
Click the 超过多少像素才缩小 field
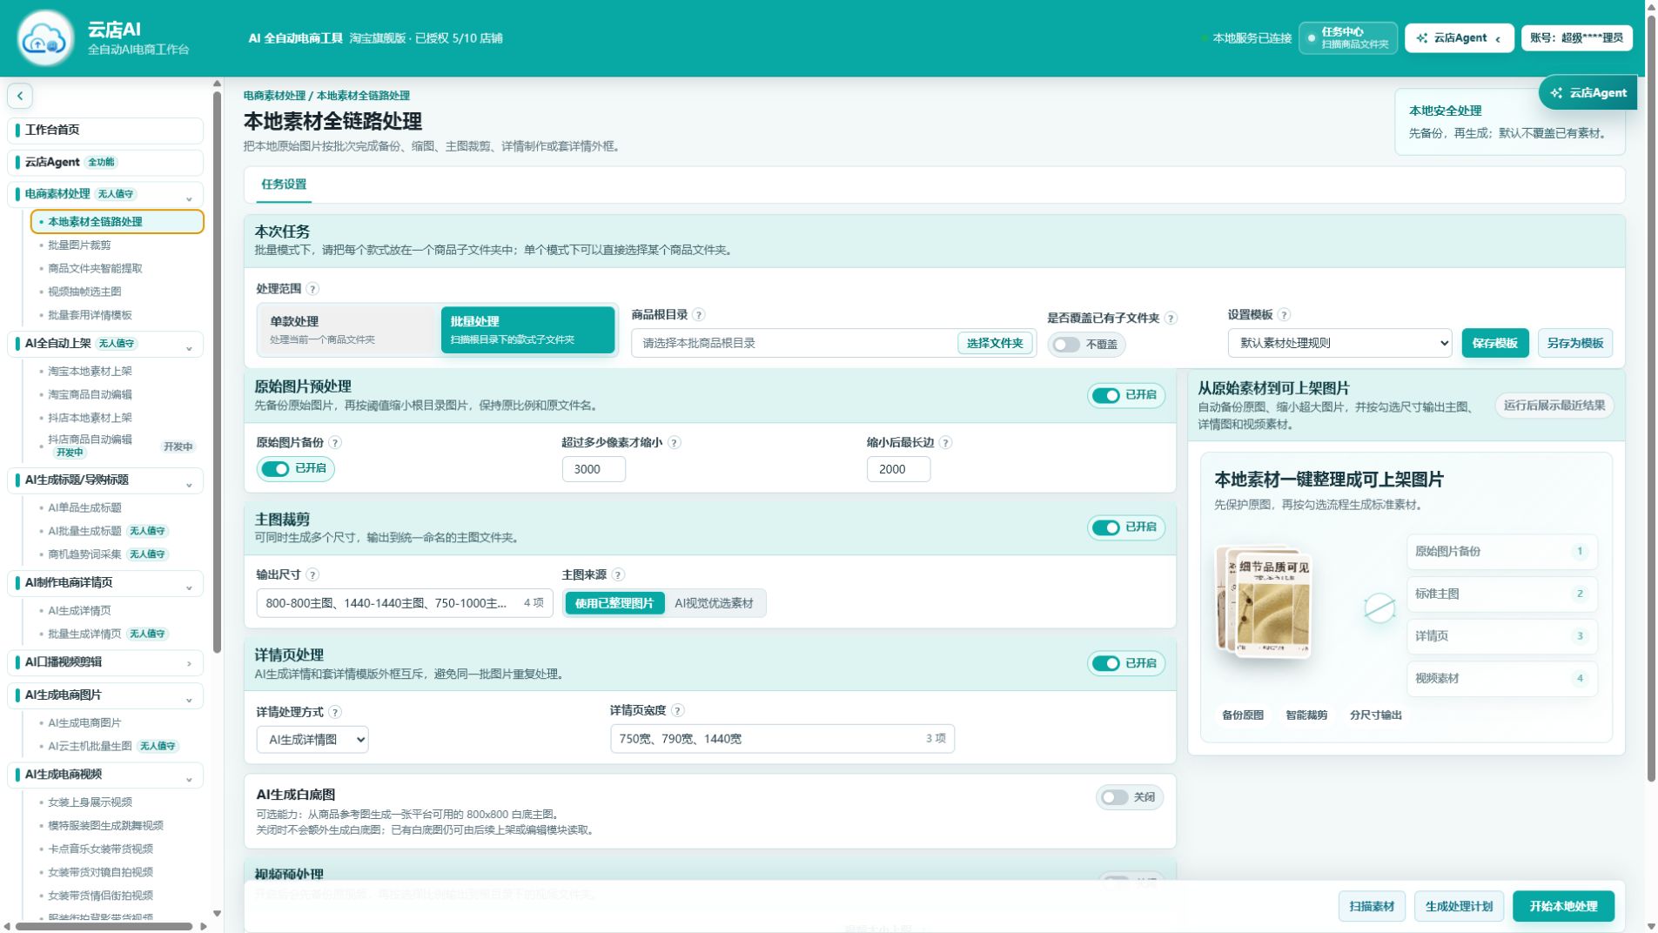[594, 469]
